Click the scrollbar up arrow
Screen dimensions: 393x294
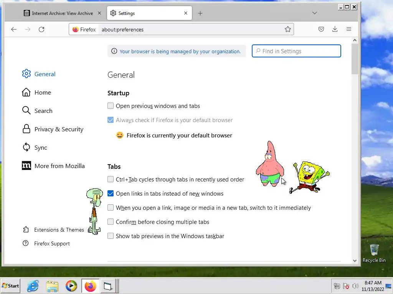click(355, 40)
